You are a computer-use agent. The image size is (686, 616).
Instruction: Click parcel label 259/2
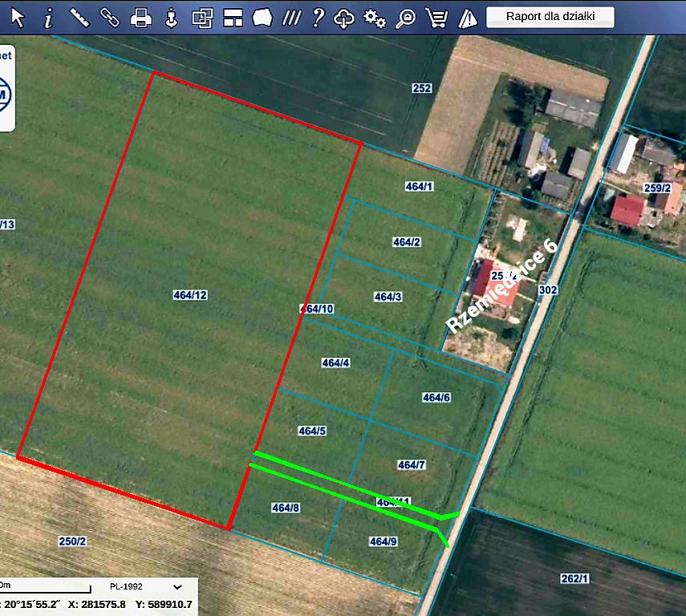click(657, 188)
